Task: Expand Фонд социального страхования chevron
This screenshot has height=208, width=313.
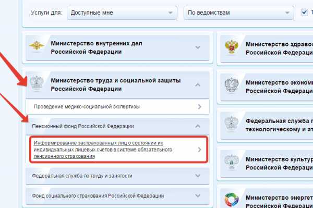Action: pos(198,195)
